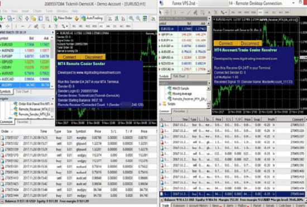Viewport: 307px width, 207px height.
Task: Click the tile windows grid icon in the left toolbar
Action: click(x=145, y=18)
